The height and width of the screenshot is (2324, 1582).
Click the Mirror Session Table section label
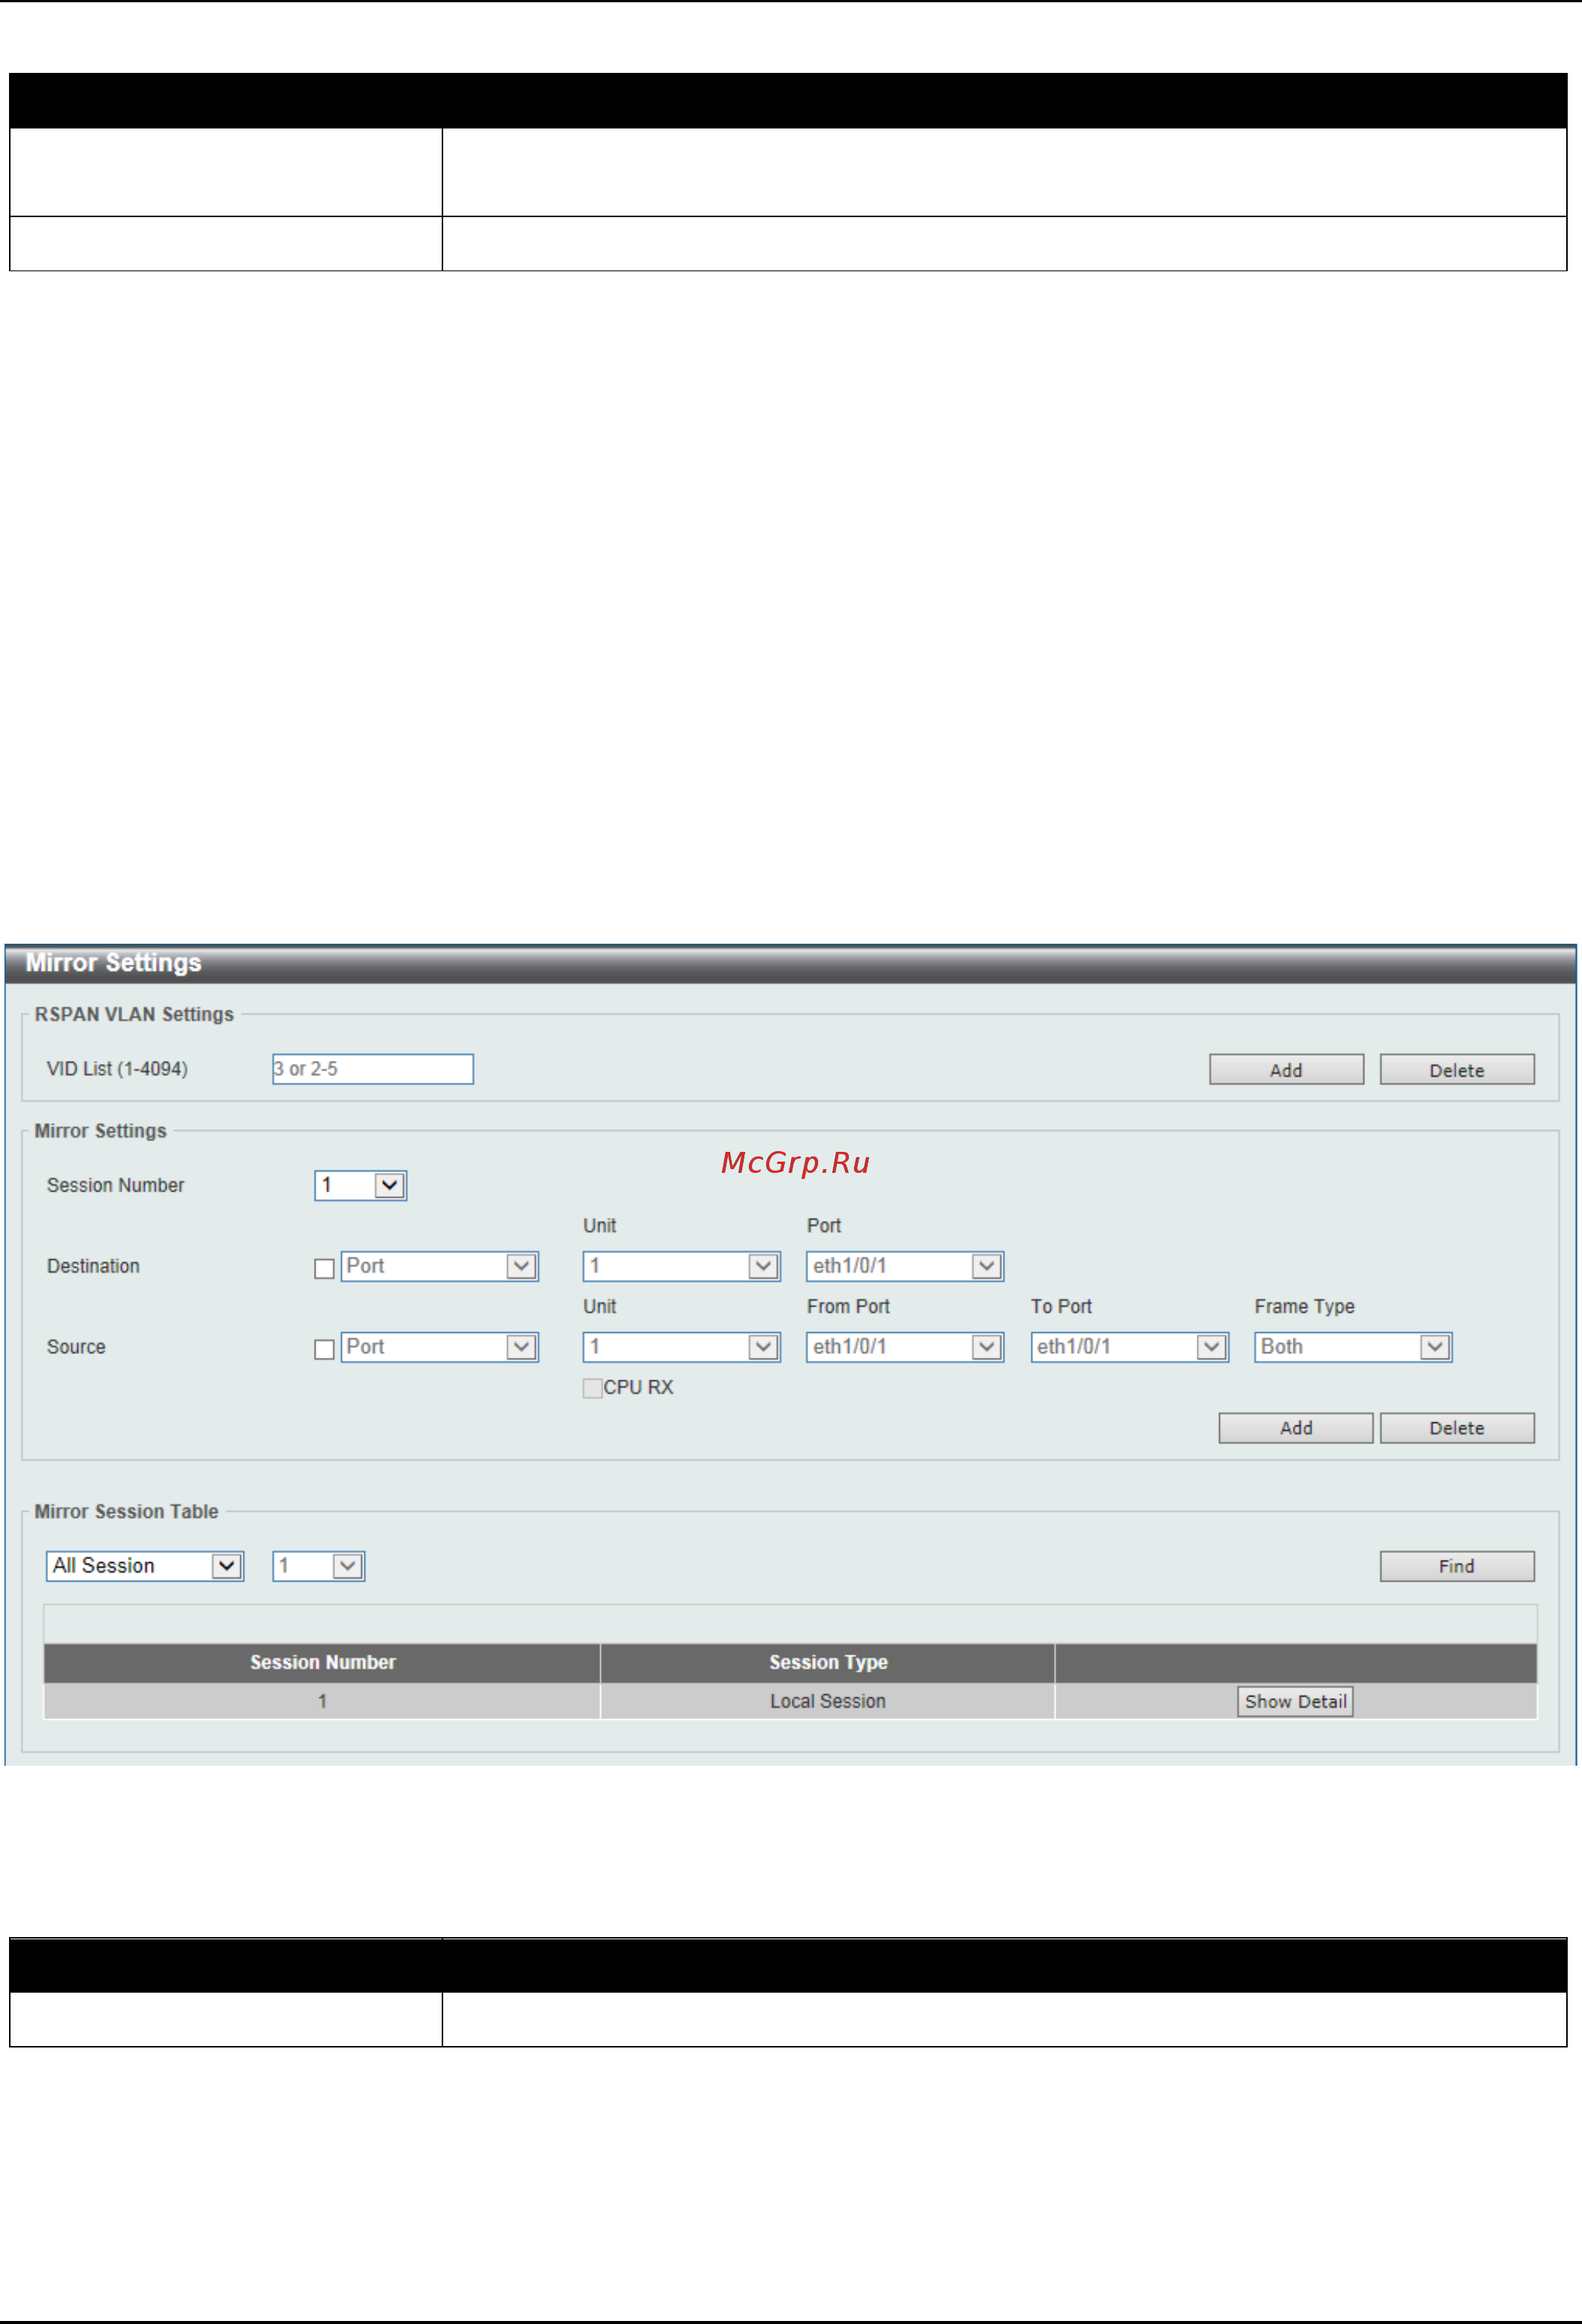pyautogui.click(x=126, y=1511)
